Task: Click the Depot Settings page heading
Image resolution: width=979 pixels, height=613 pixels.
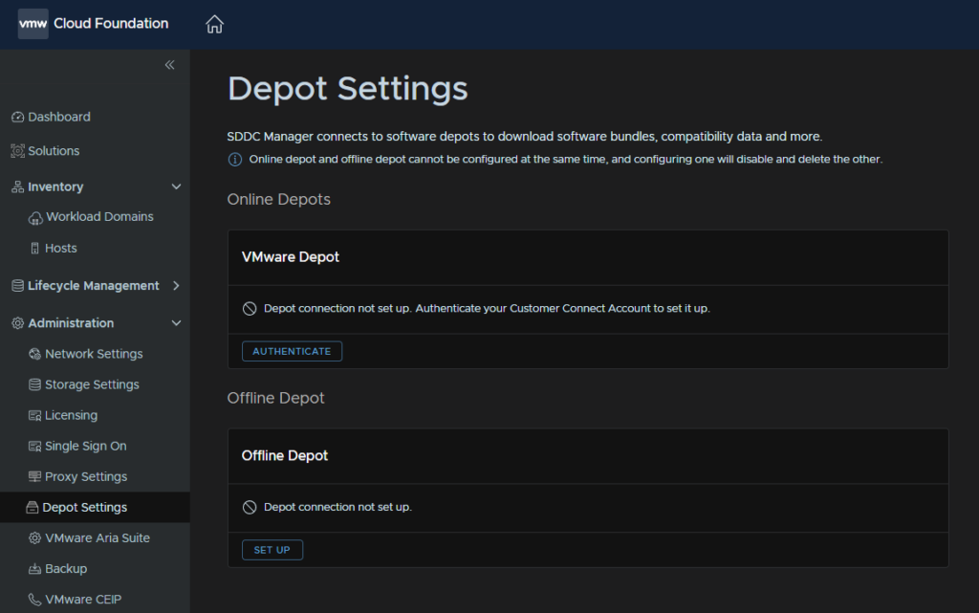Action: click(x=347, y=89)
